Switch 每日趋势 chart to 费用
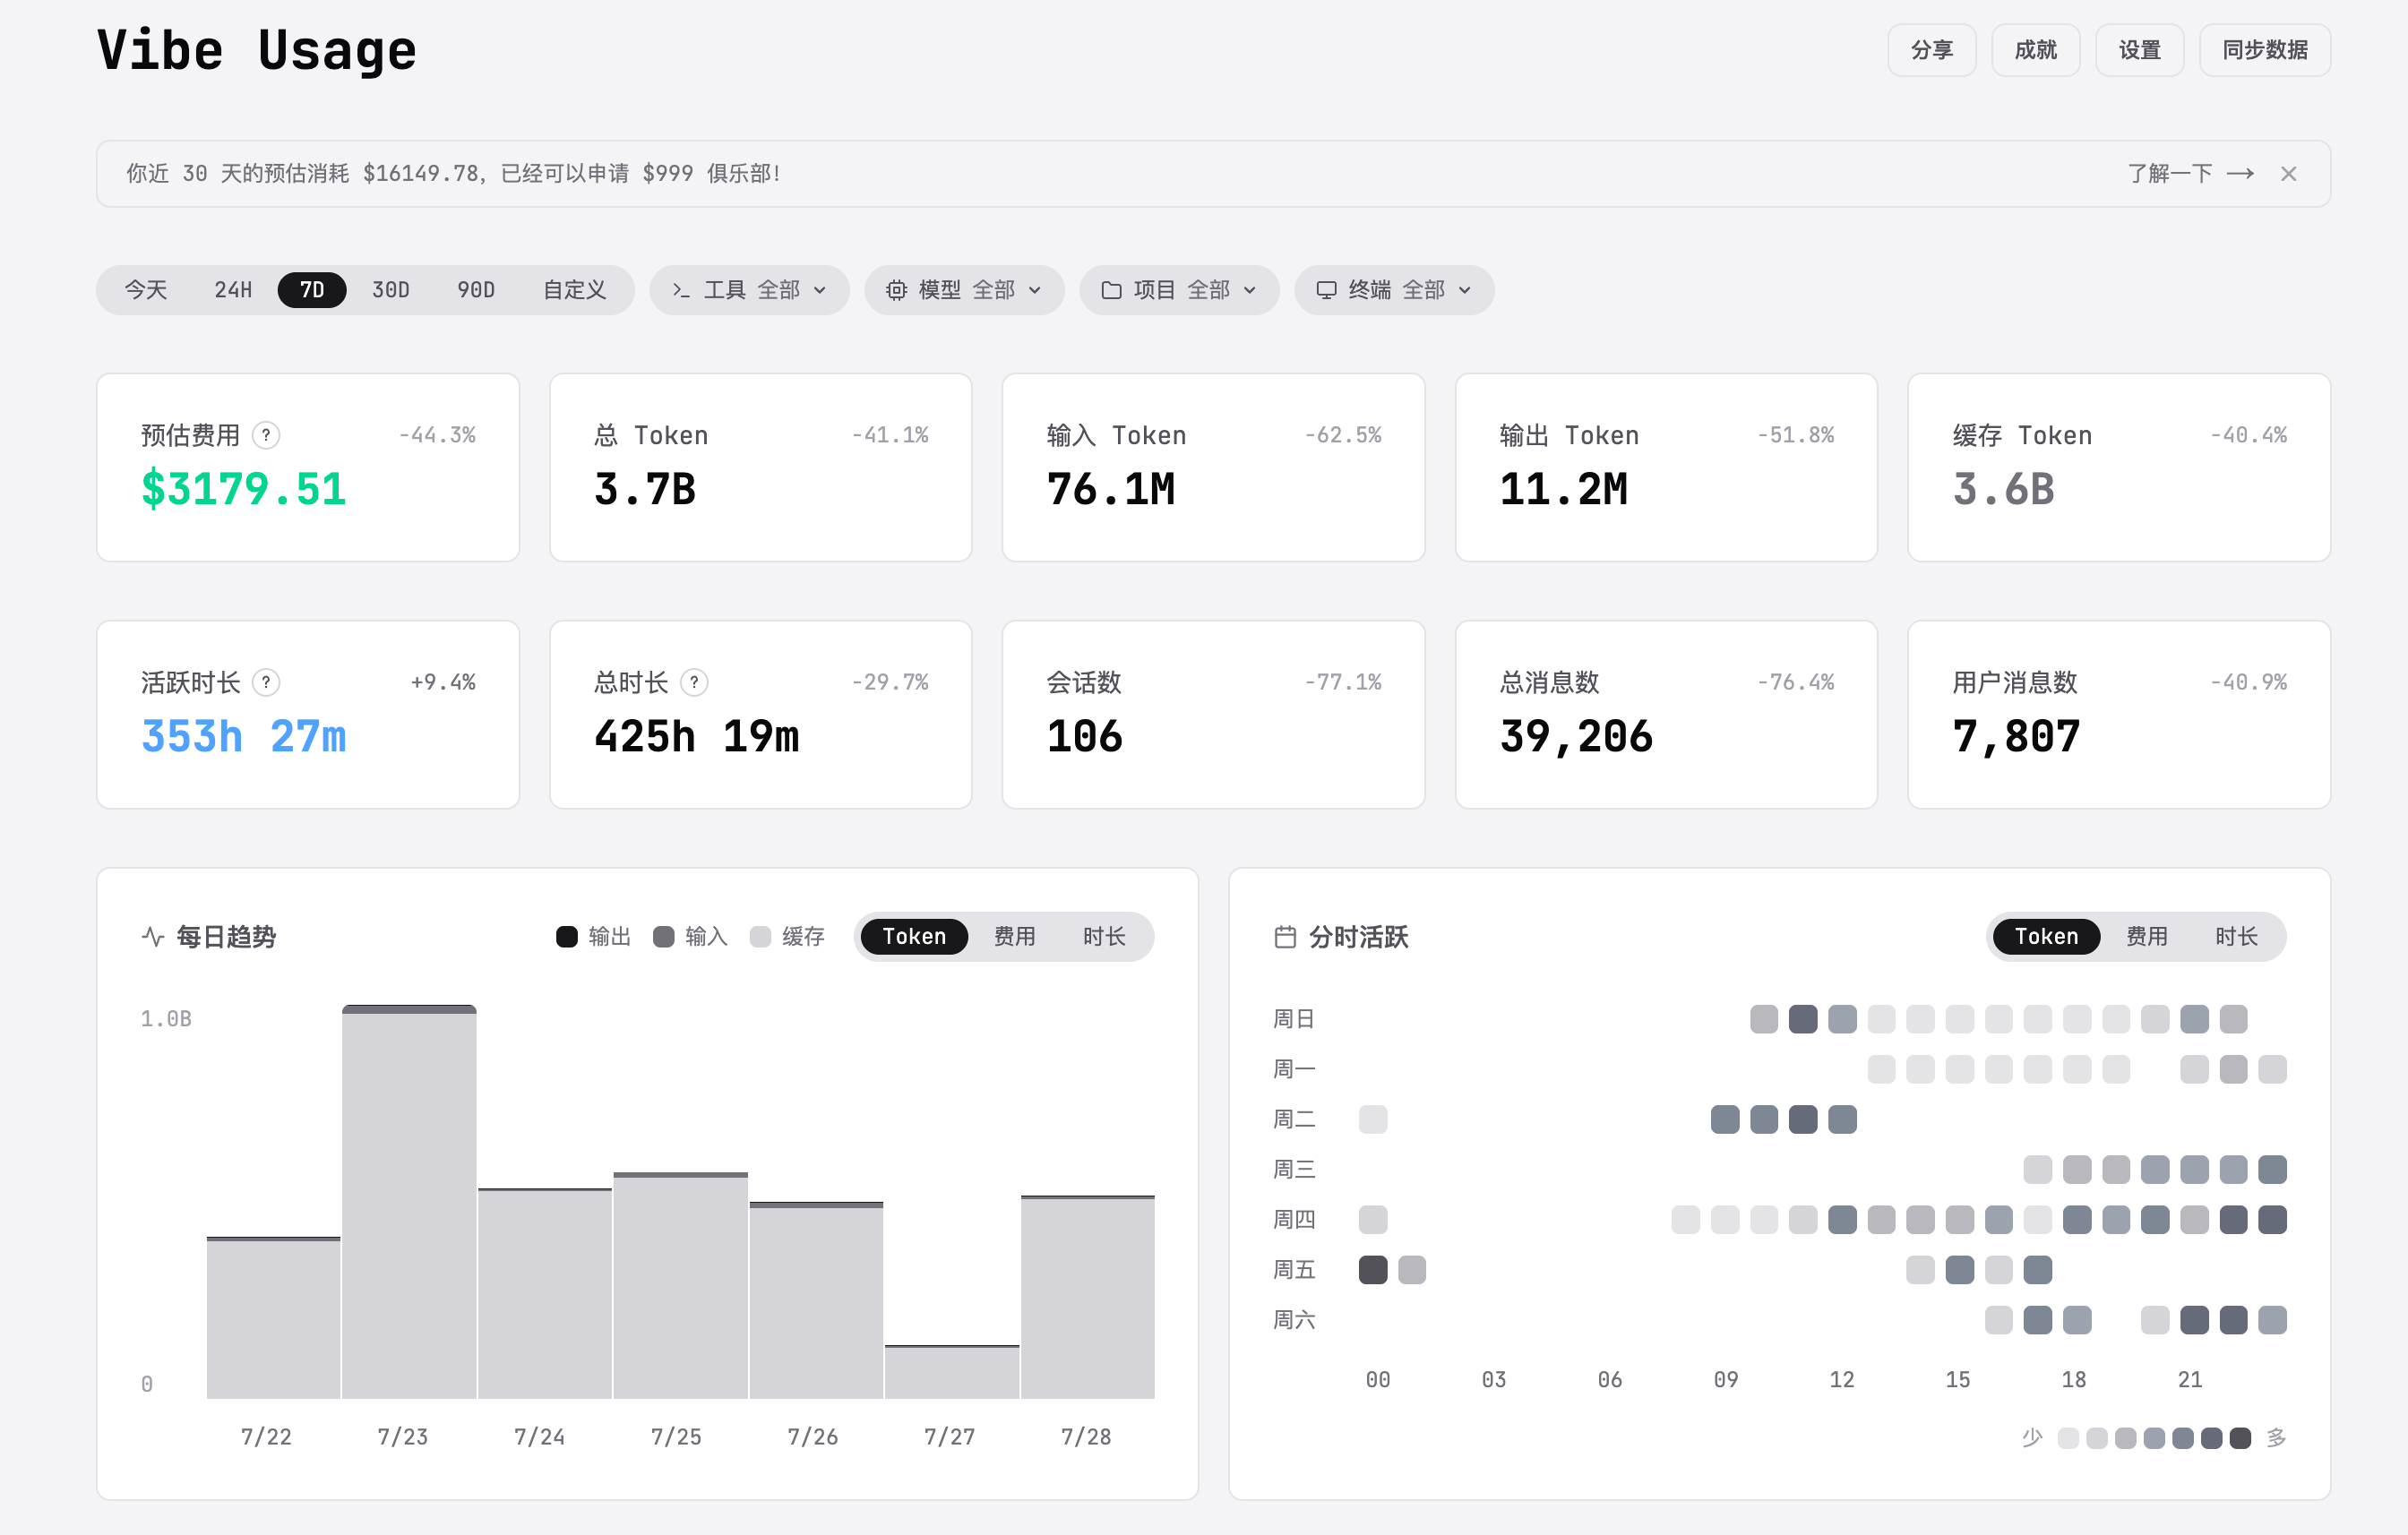Viewport: 2408px width, 1535px height. [1014, 936]
